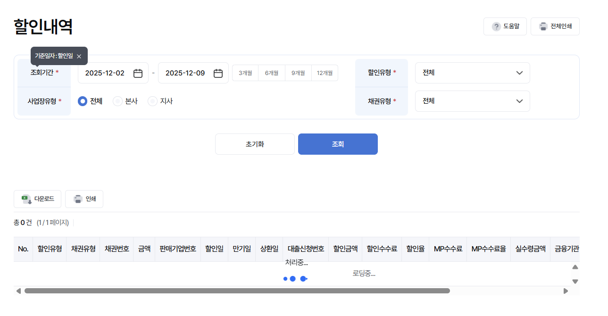
Task: Click the 인쇄 print button above table
Action: point(84,199)
